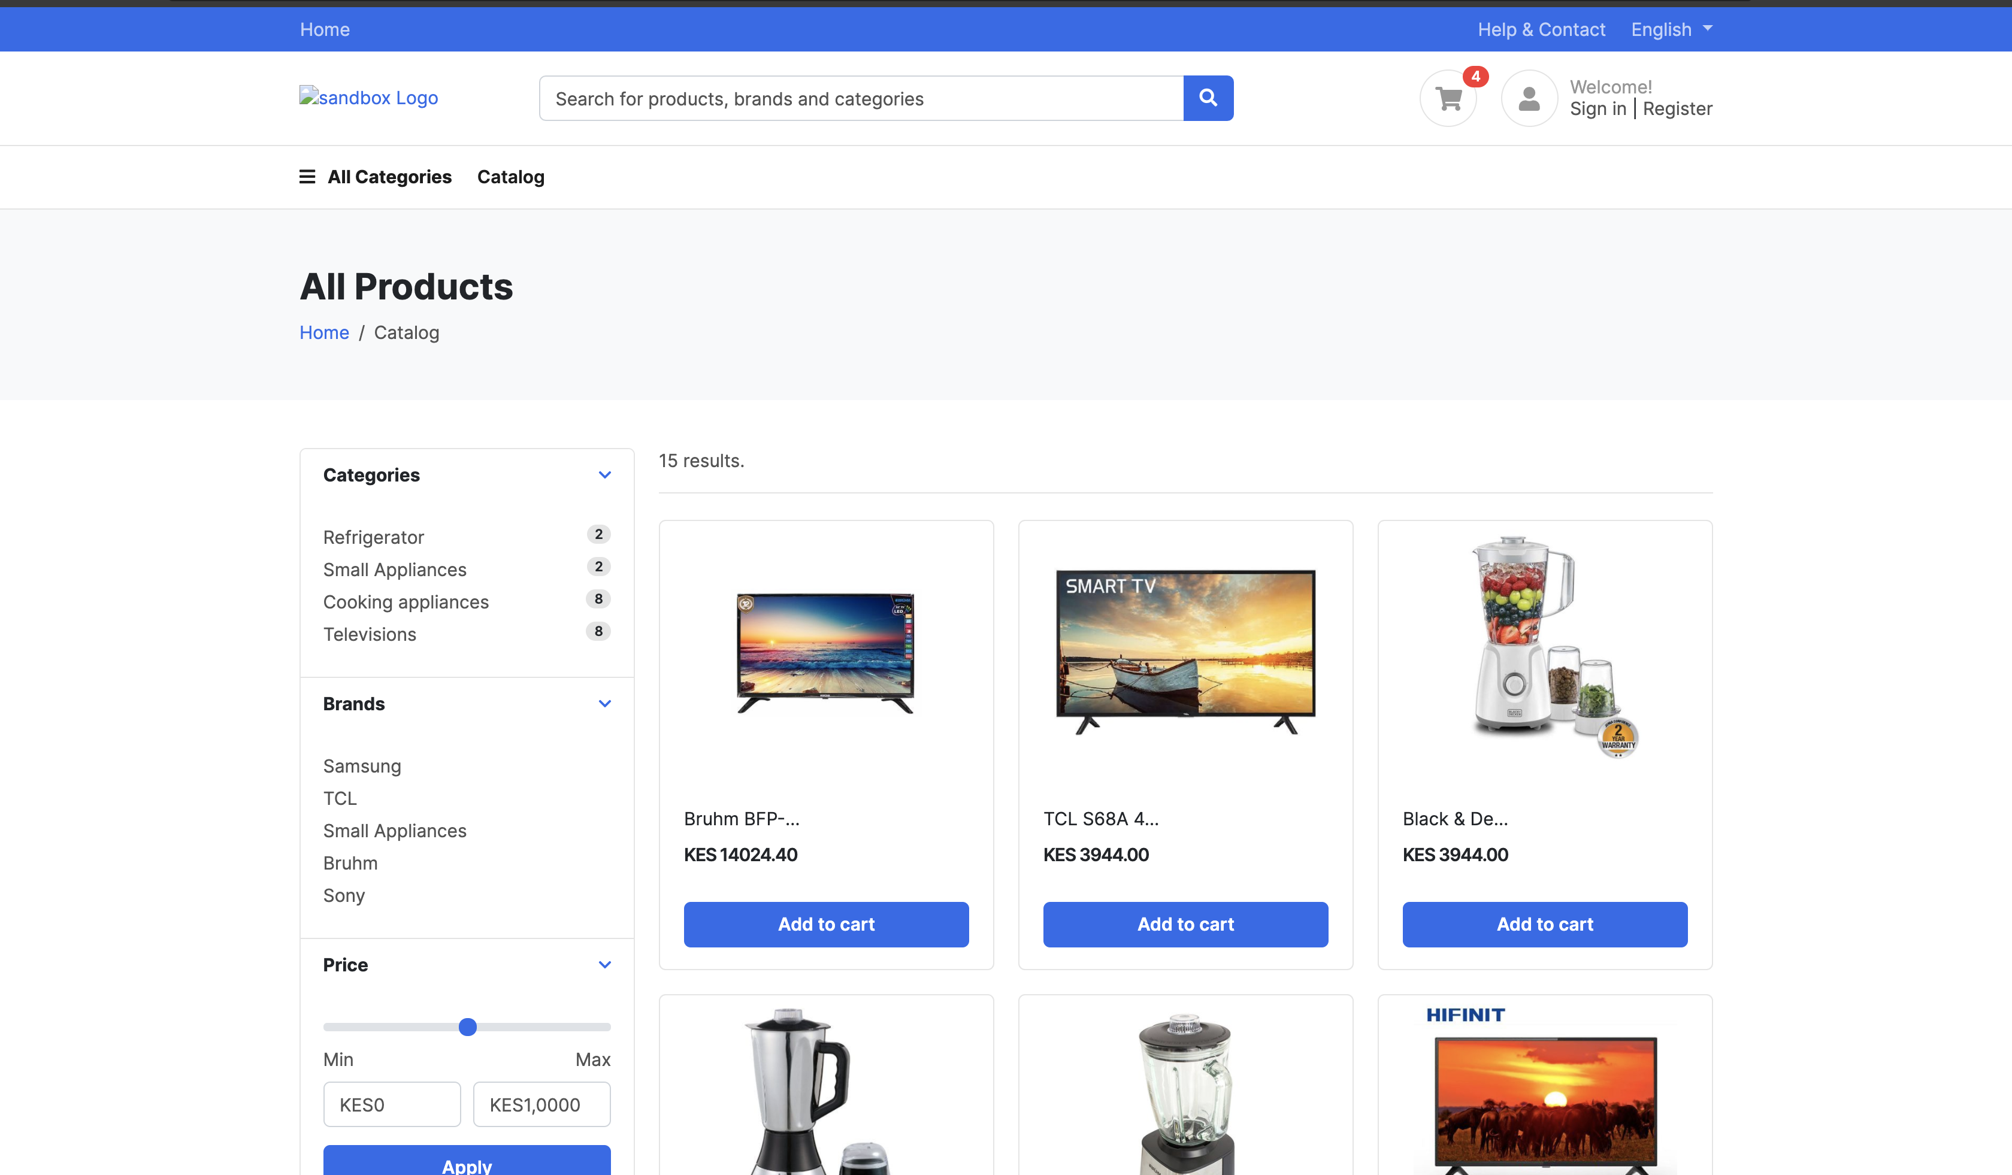Open the Catalog menu item
The height and width of the screenshot is (1175, 2012).
(511, 177)
